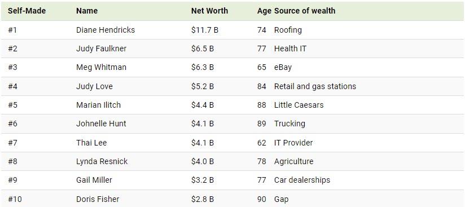Select the Name column header

point(87,11)
